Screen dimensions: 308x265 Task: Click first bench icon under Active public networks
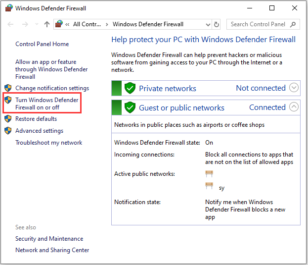[x=209, y=174]
